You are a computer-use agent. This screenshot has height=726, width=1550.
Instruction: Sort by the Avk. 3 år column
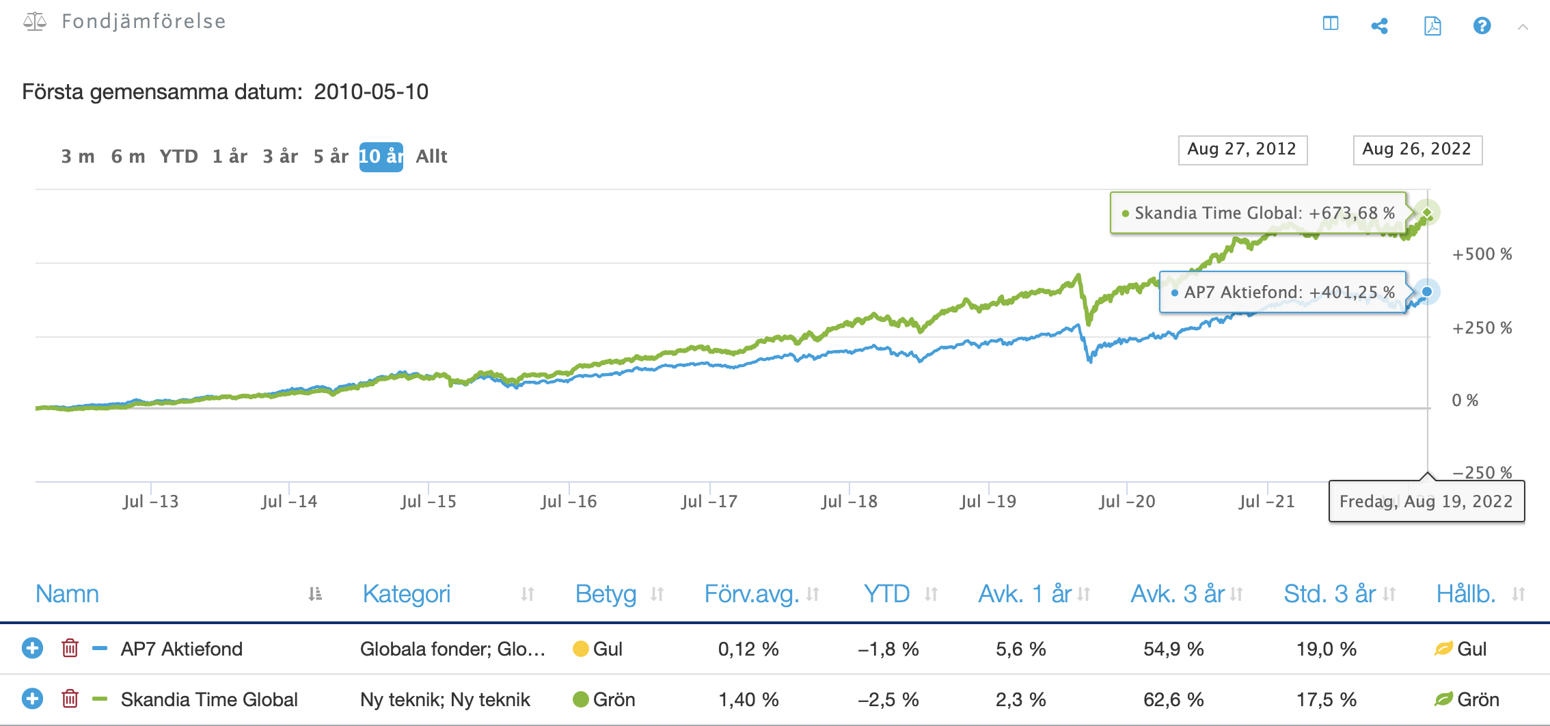(1178, 593)
